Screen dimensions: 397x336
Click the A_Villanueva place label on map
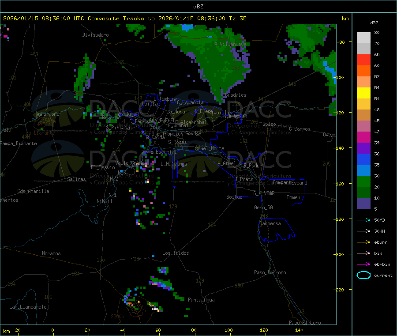pyautogui.click(x=230, y=44)
